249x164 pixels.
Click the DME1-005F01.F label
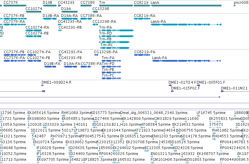211,82
